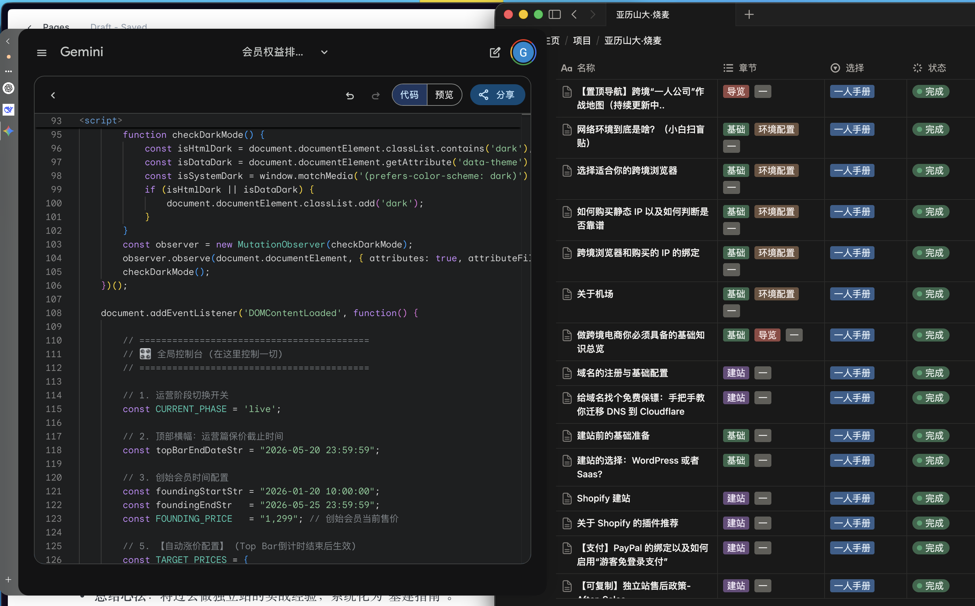Start a new chat with the compose icon
The width and height of the screenshot is (975, 606).
pos(495,52)
